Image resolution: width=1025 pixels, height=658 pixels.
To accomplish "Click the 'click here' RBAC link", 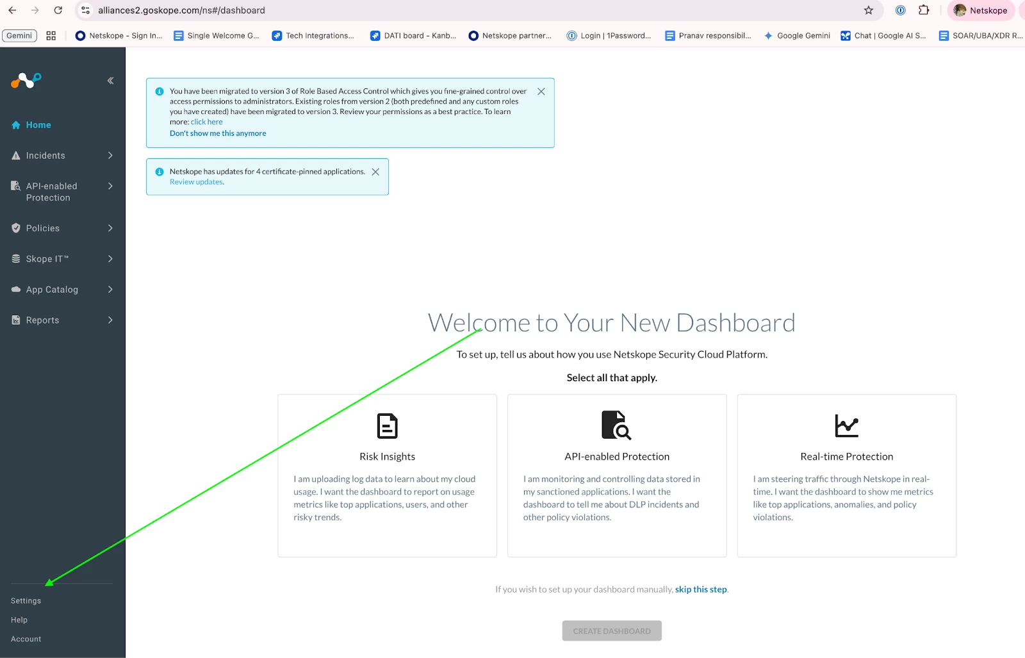I will tap(206, 122).
